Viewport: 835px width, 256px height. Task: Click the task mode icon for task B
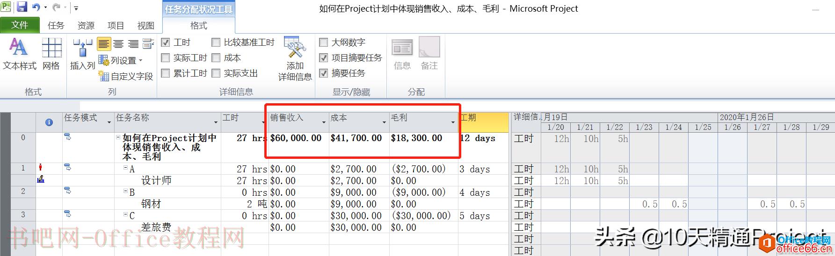(x=68, y=191)
